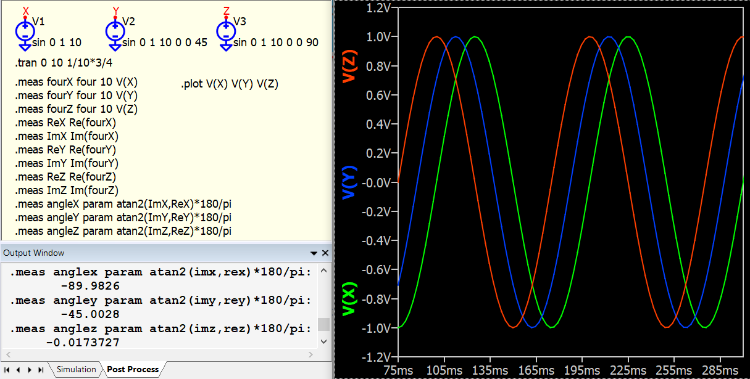Click the anglez result value -0.0173727
This screenshot has height=379, width=750.
coord(83,343)
